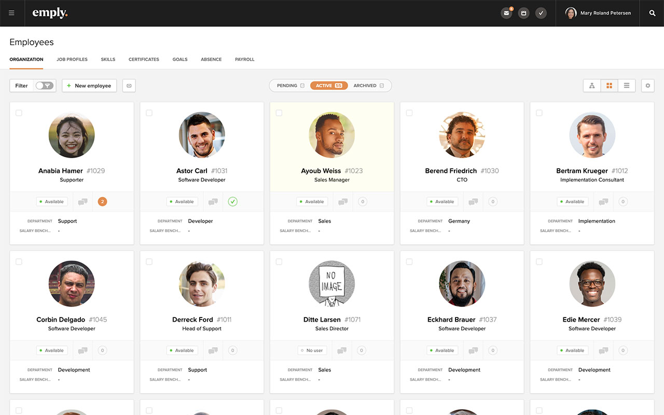Viewport: 664px width, 415px height.
Task: Open the mail notifications icon
Action: (506, 13)
